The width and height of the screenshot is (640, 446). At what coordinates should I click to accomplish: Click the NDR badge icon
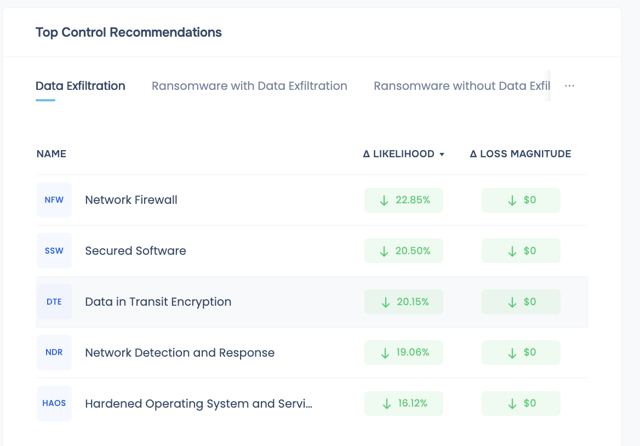coord(54,352)
